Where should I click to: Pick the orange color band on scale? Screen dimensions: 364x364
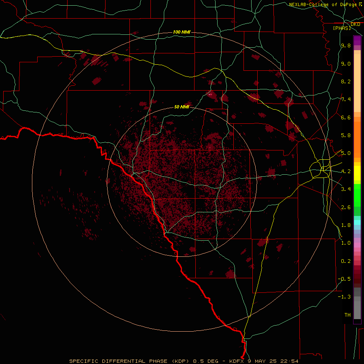[x=357, y=140]
